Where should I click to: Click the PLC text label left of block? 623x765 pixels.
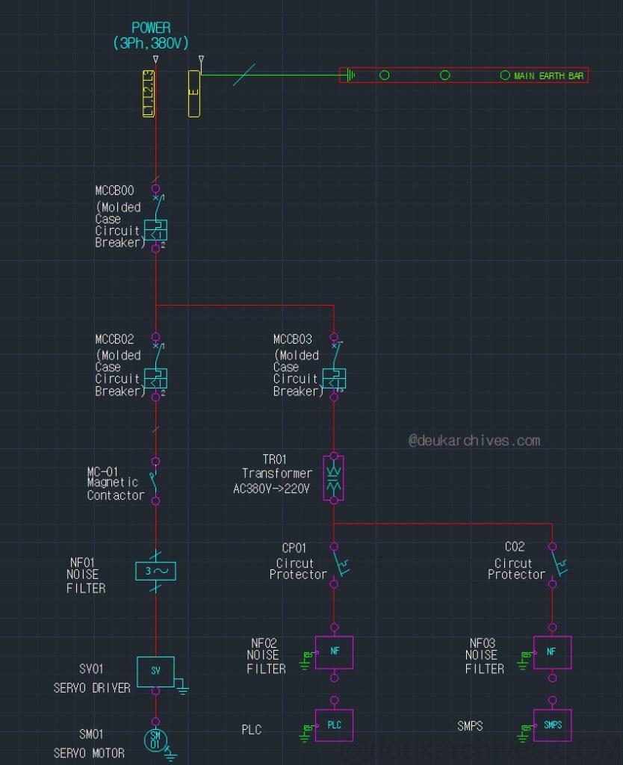click(x=252, y=730)
